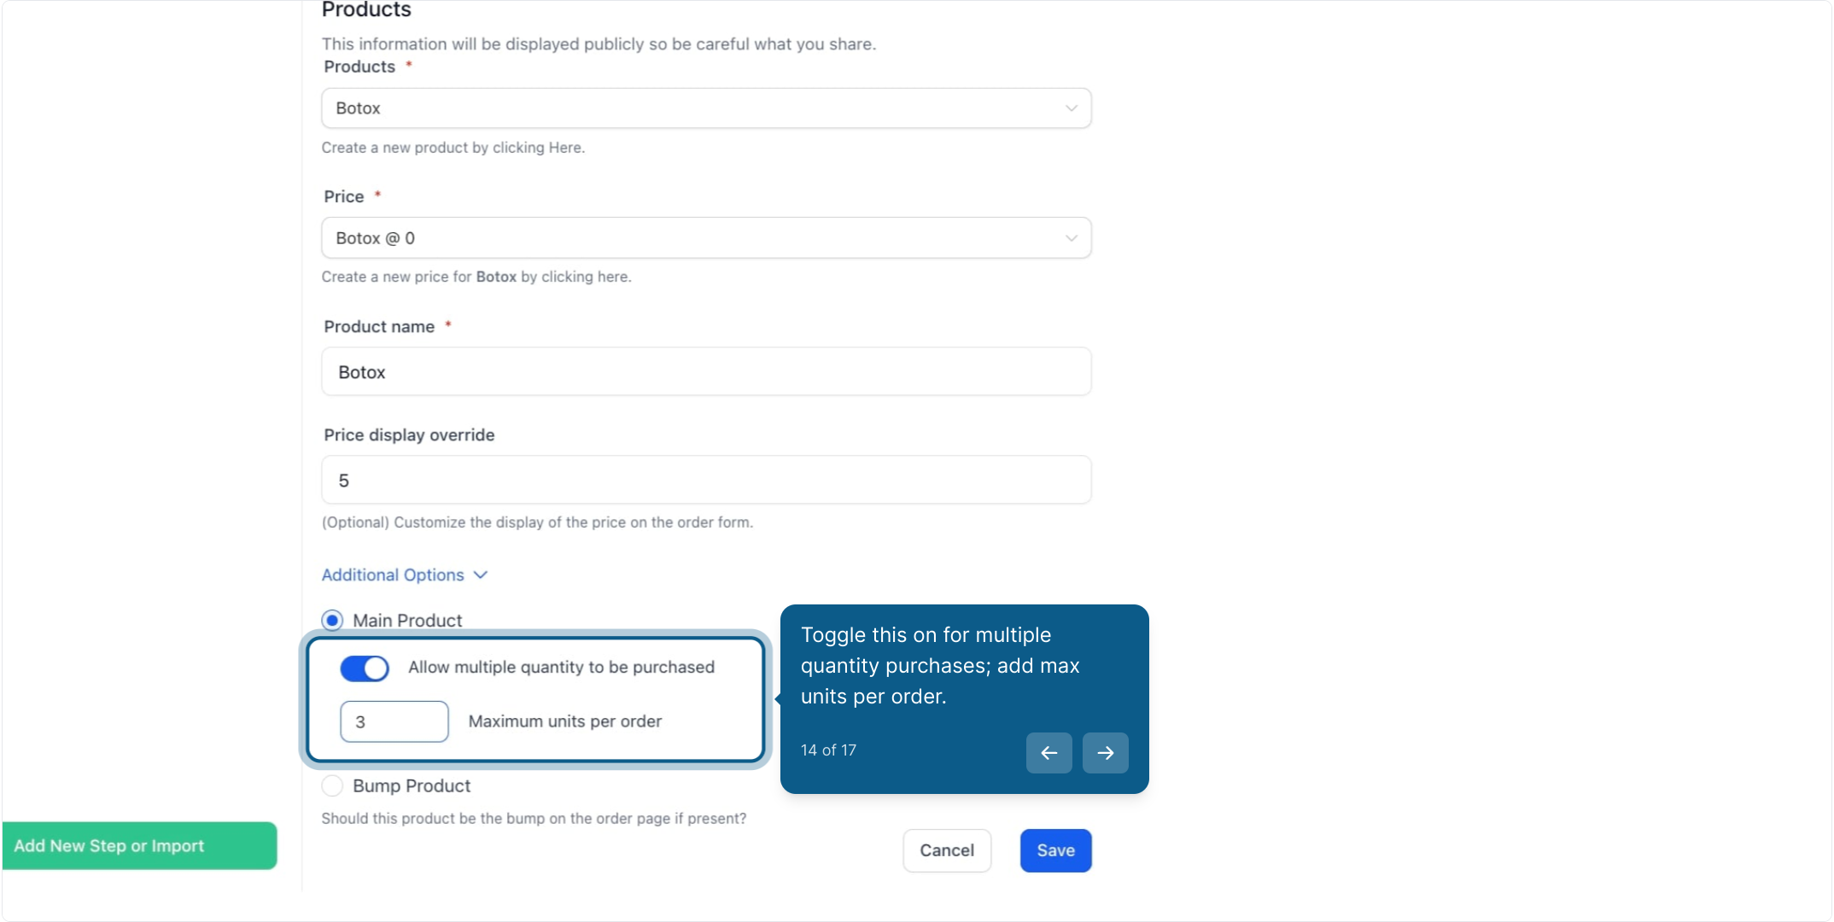Click the Price dropdown chevron icon
1834x922 pixels.
click(x=1071, y=238)
